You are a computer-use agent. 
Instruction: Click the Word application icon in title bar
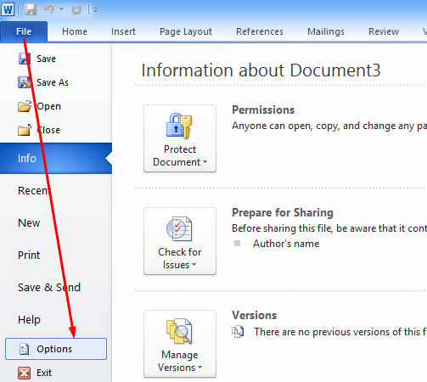pyautogui.click(x=8, y=9)
